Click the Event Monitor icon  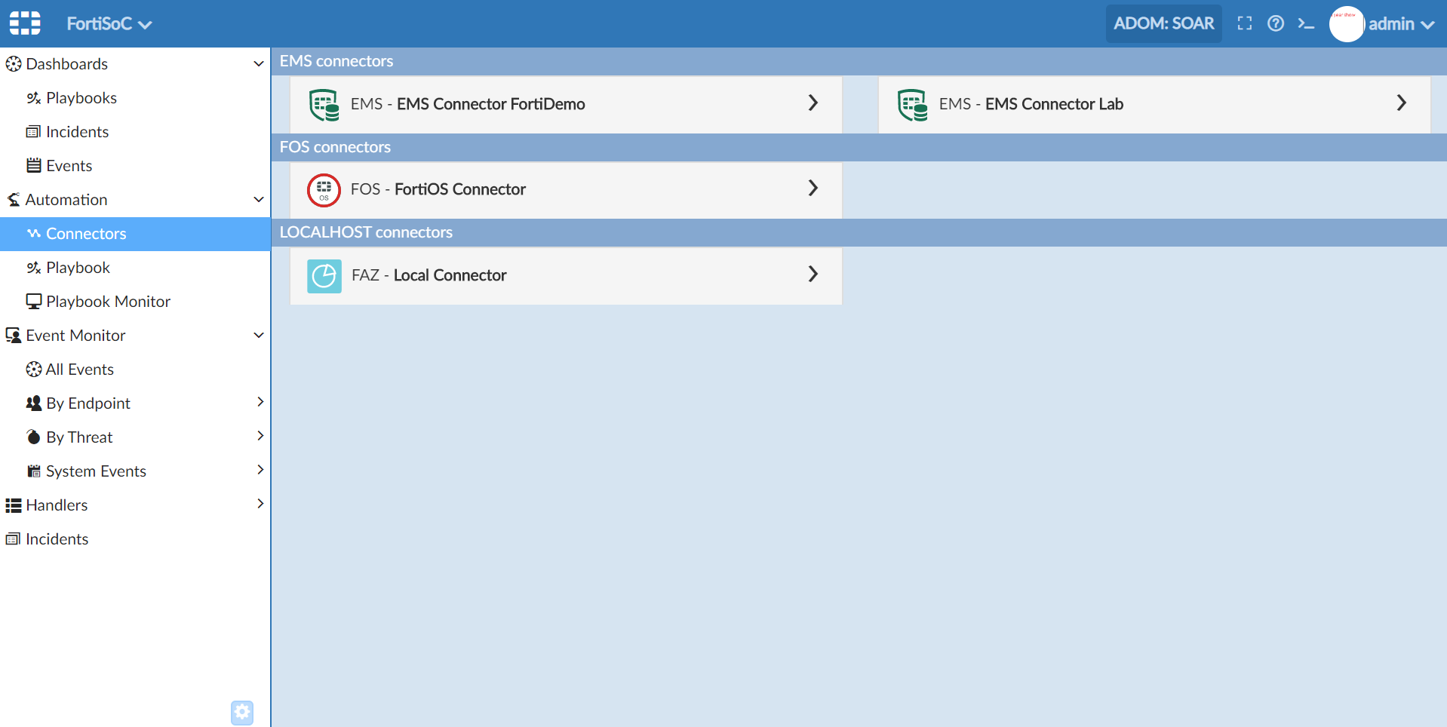pyautogui.click(x=14, y=336)
